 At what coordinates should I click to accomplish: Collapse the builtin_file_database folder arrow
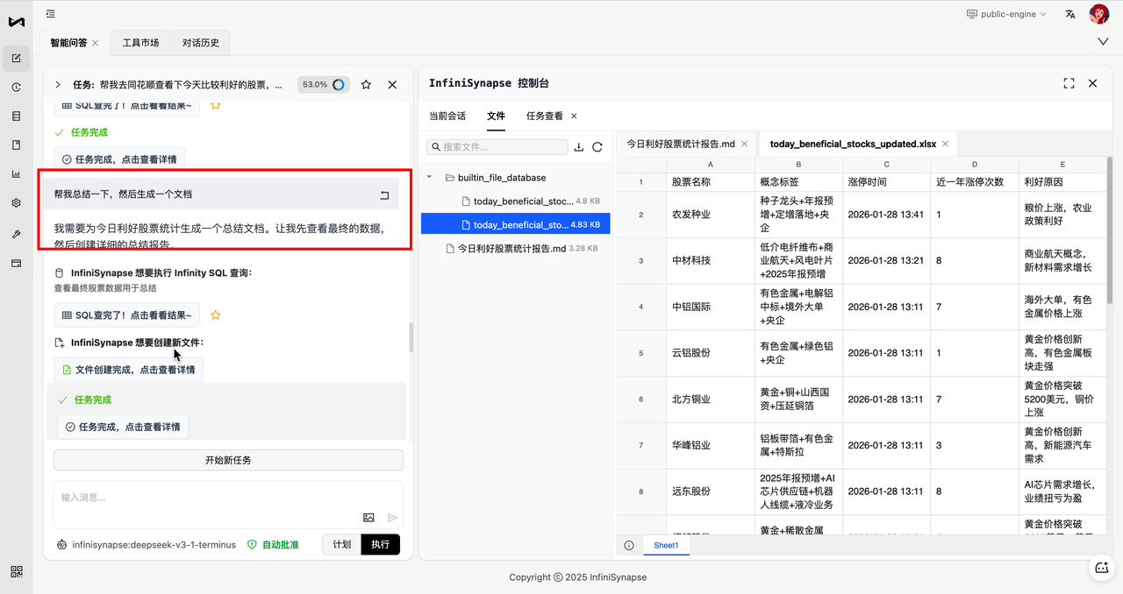tap(430, 177)
